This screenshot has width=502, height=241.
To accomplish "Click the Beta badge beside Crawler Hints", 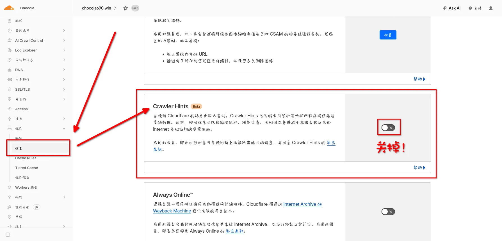I will coord(196,106).
